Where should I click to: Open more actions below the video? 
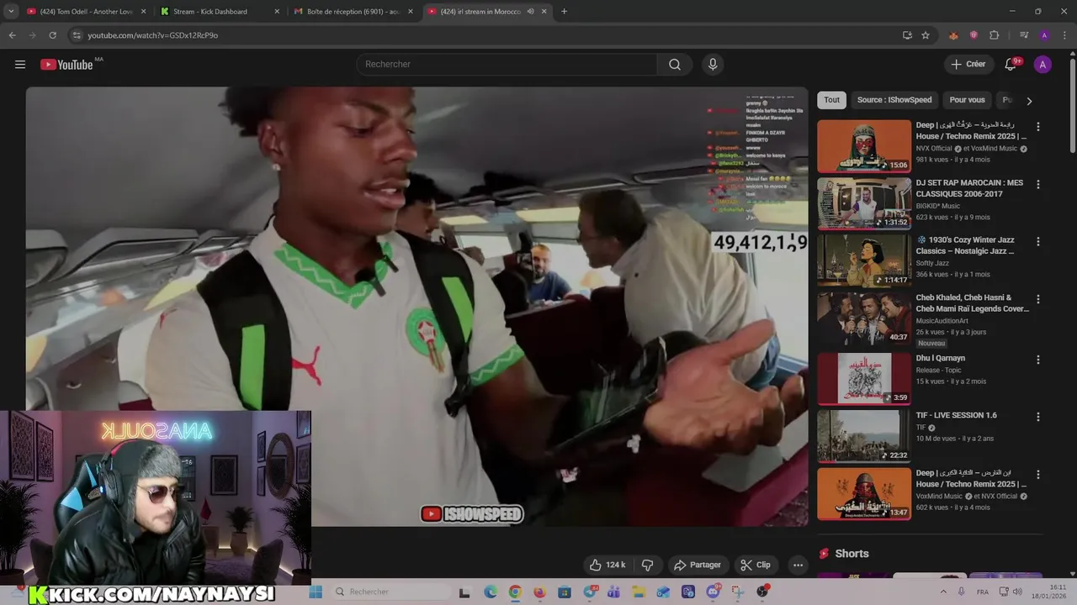[798, 565]
